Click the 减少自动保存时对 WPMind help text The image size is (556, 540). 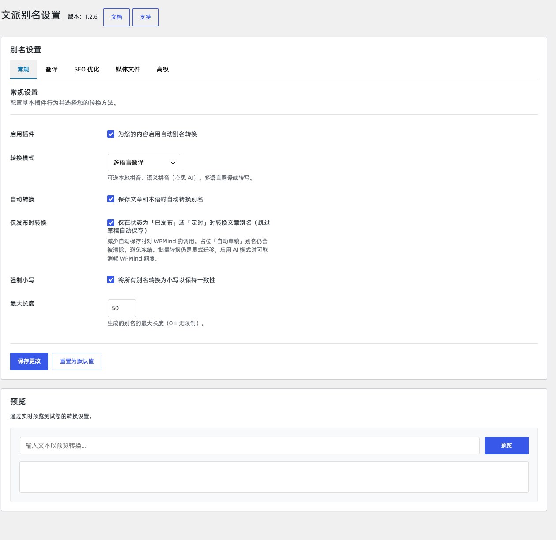coord(188,250)
